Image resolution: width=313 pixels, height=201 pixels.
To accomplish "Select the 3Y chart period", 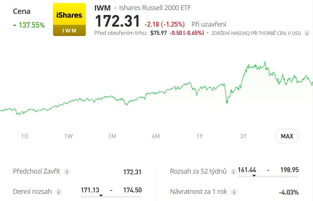I will click(x=243, y=136).
